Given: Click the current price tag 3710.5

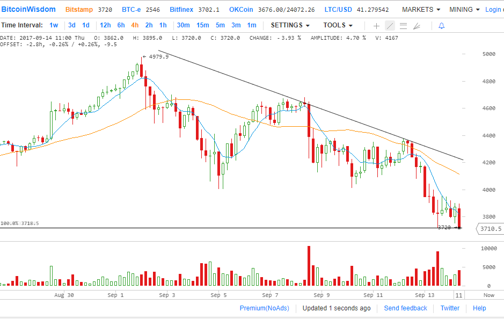Looking at the screenshot, I should point(491,229).
